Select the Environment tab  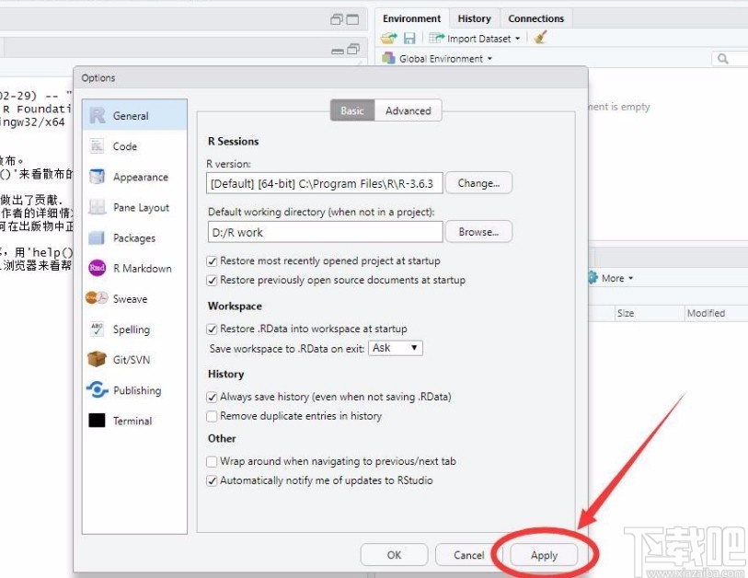(411, 18)
